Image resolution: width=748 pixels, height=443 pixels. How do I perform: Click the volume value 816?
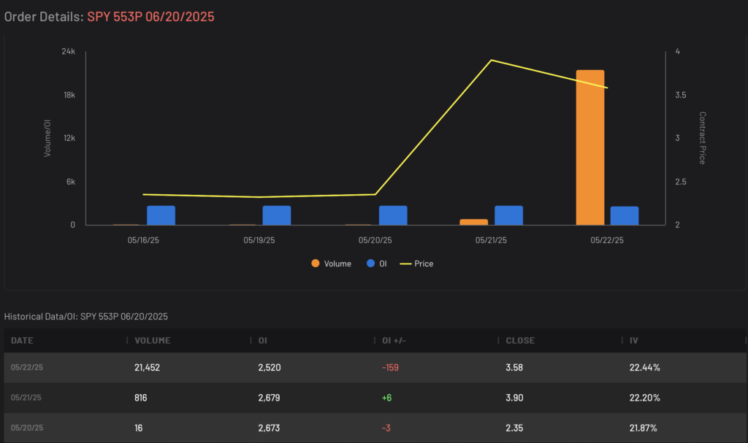[141, 398]
